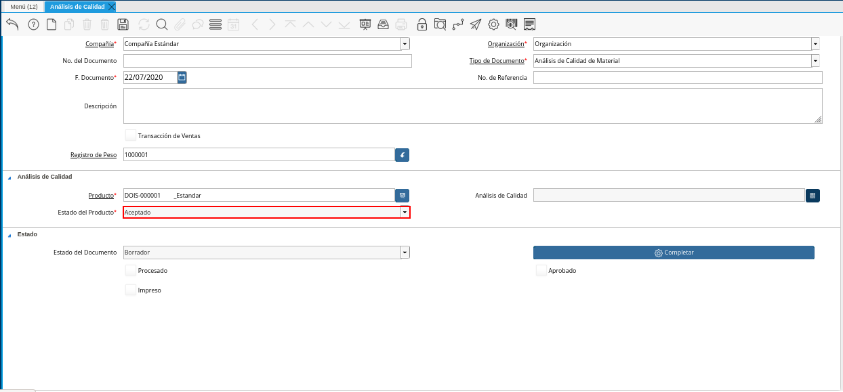The height and width of the screenshot is (392, 843).
Task: Click the paper plane request icon
Action: pos(476,24)
